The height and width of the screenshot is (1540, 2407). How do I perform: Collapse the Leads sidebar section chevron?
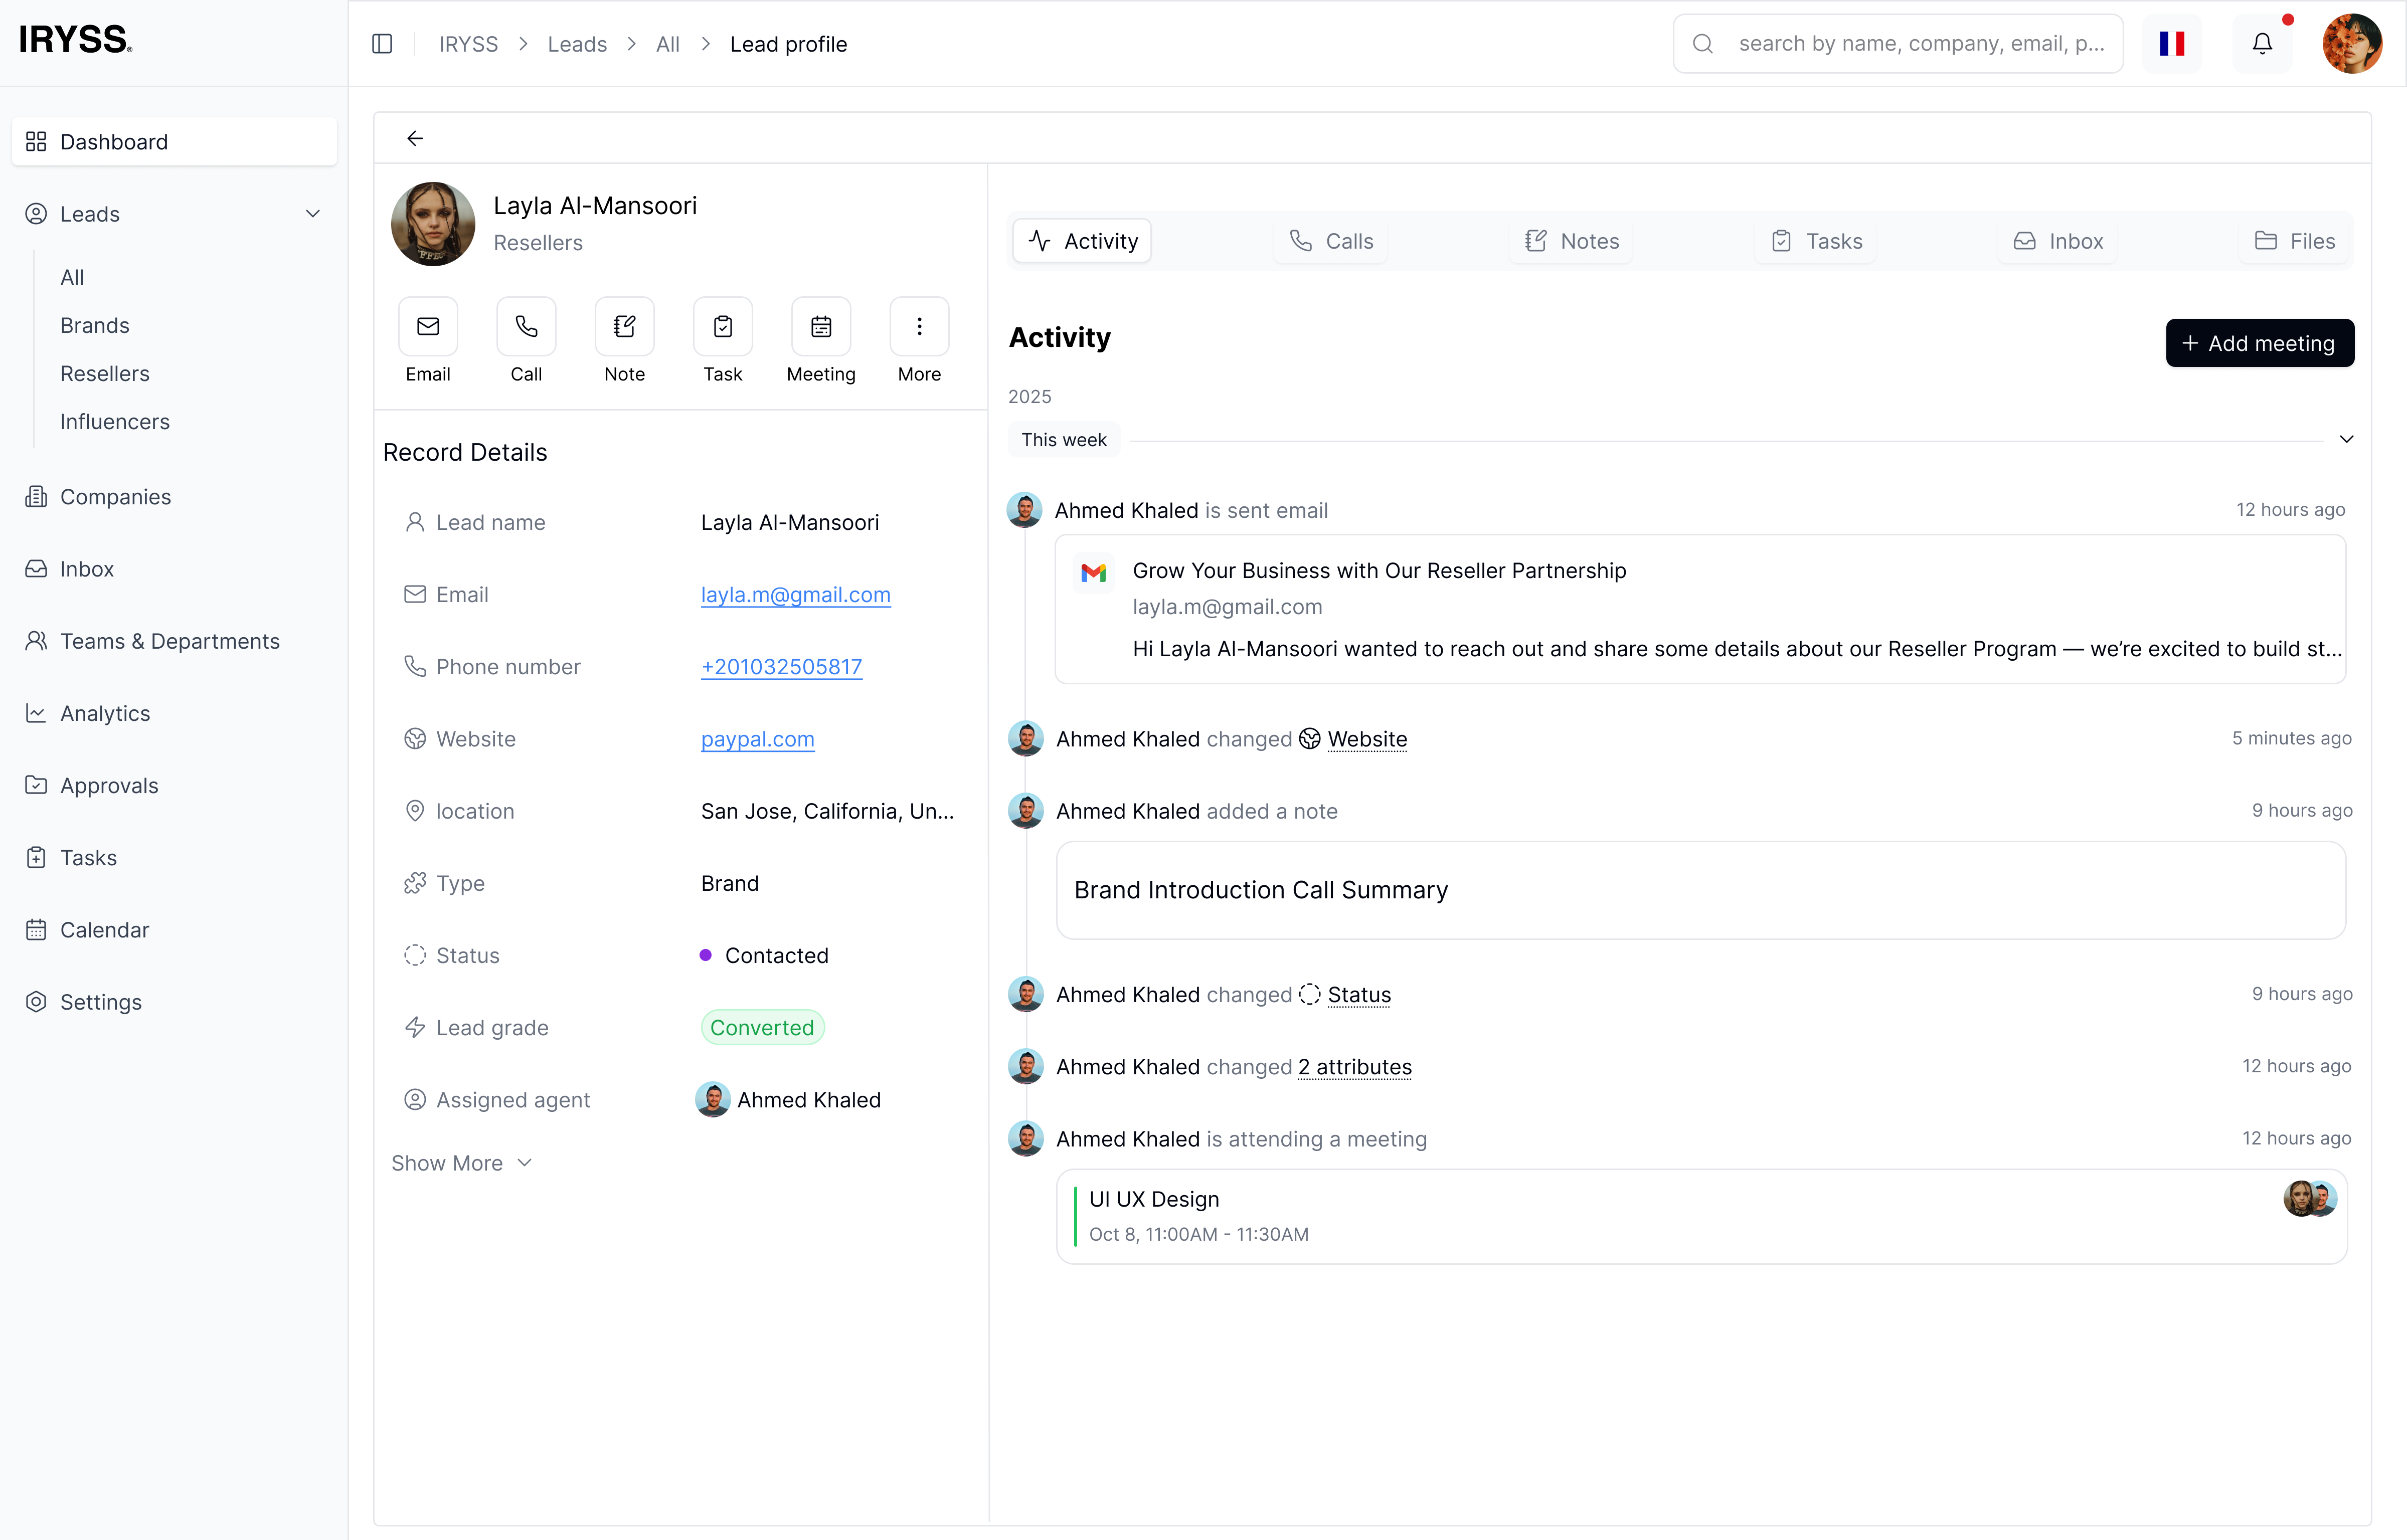click(313, 214)
